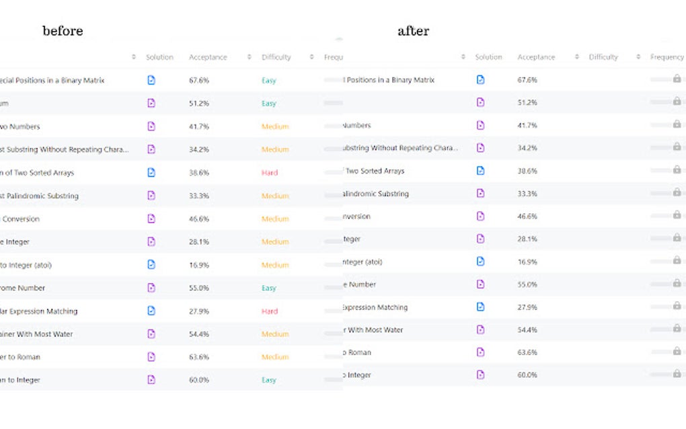Click solution icon in before panel's 67.6% acceptance row
The height and width of the screenshot is (429, 686).
pyautogui.click(x=151, y=80)
